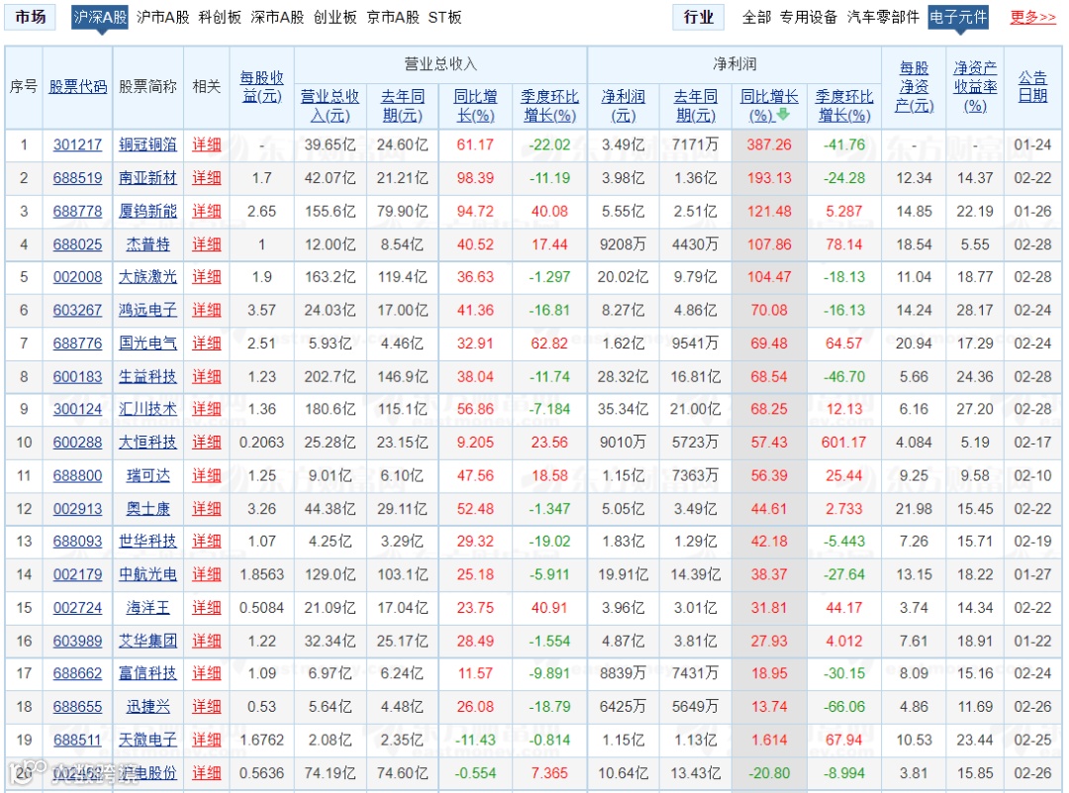Click 387.26 net profit growth value
This screenshot has width=1069, height=793.
click(x=769, y=145)
